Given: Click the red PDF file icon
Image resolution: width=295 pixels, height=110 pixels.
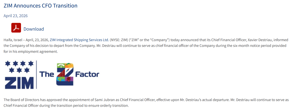Looking at the screenshot, I should [16, 28].
